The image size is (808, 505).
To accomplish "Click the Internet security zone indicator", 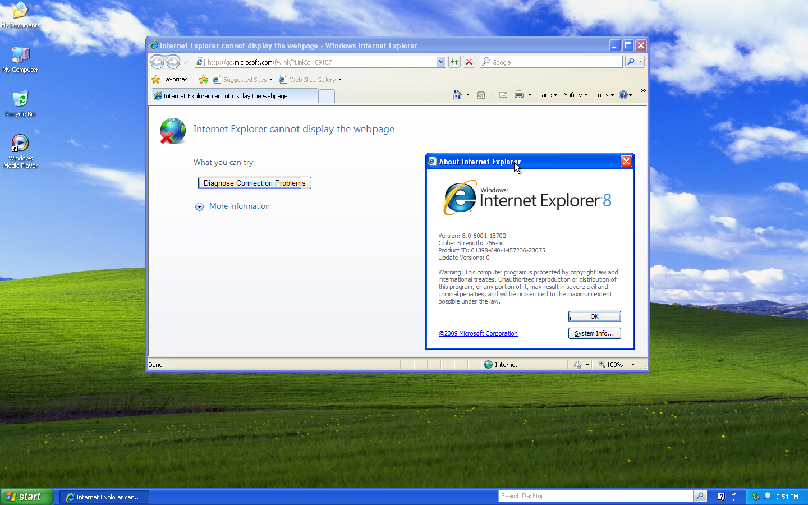I will tap(501, 365).
